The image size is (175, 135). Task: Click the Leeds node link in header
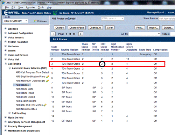click(72, 19)
